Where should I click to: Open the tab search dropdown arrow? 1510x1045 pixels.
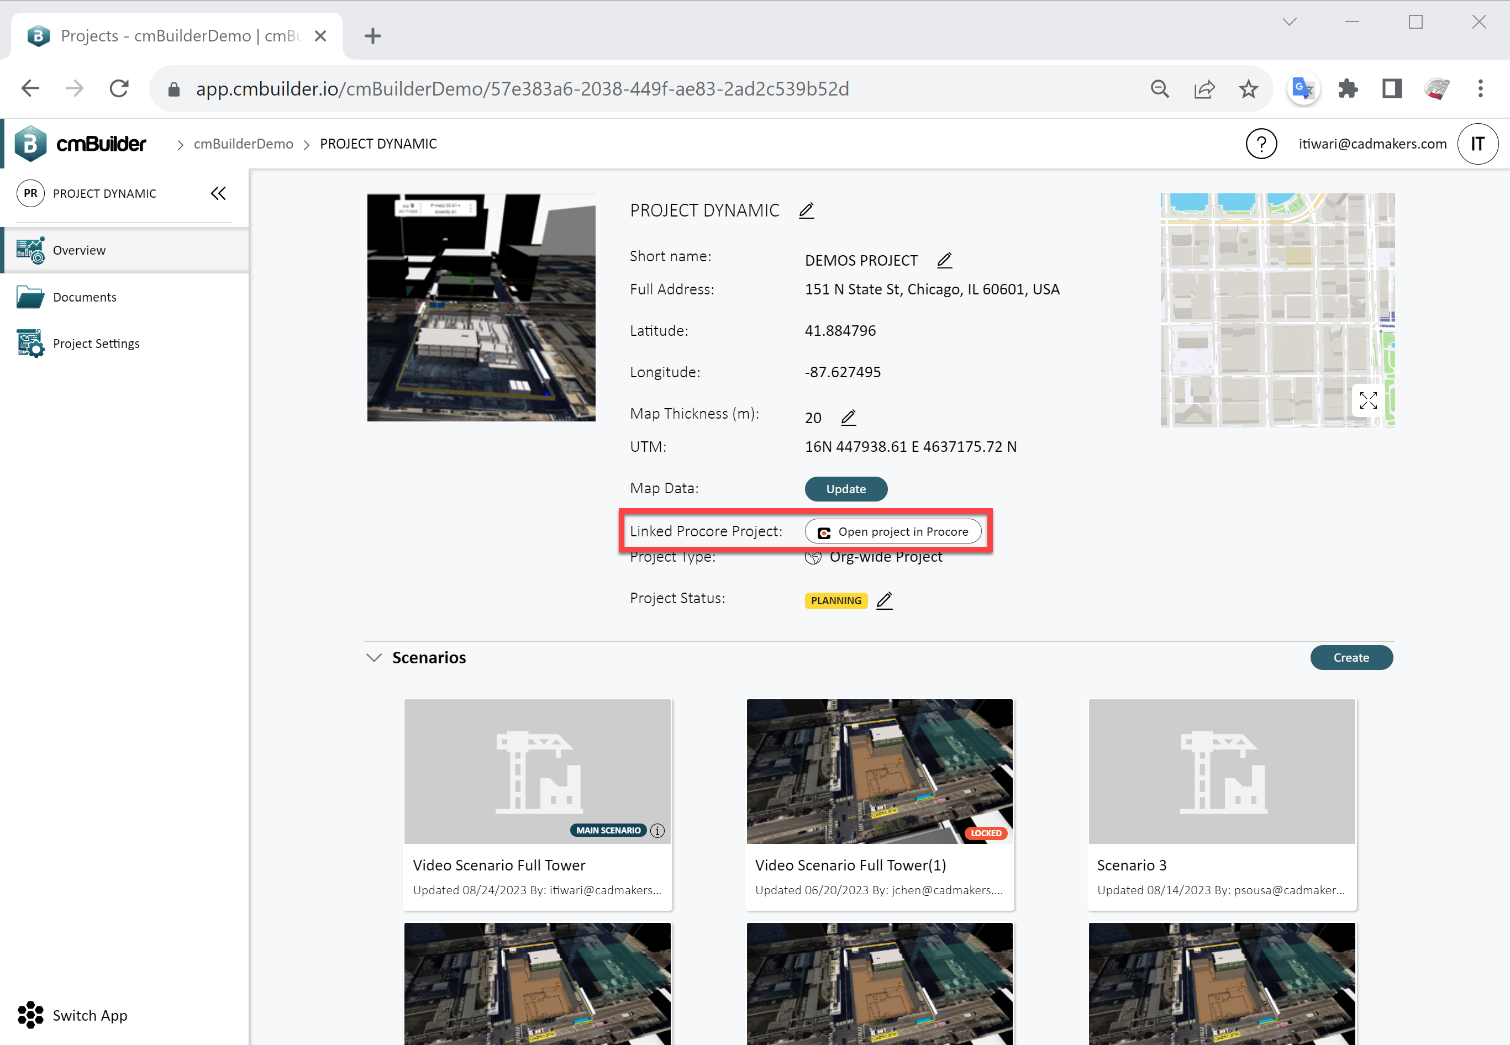click(1290, 22)
